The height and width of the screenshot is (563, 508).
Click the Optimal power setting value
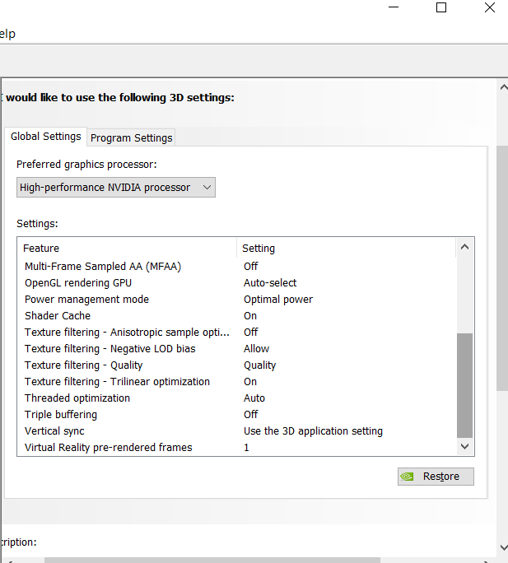point(278,300)
